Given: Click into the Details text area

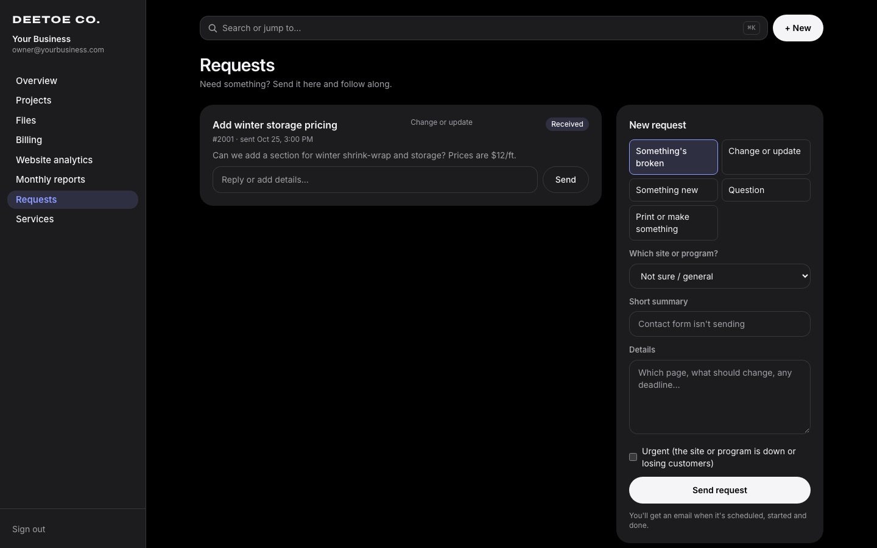Looking at the screenshot, I should [719, 397].
